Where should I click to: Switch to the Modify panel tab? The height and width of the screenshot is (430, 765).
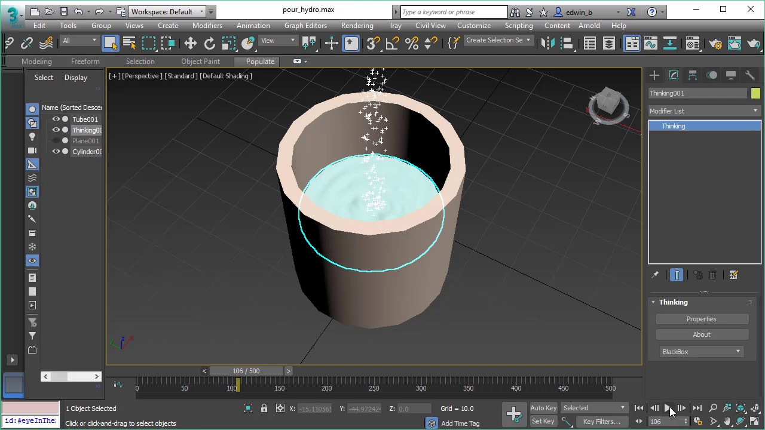click(674, 75)
